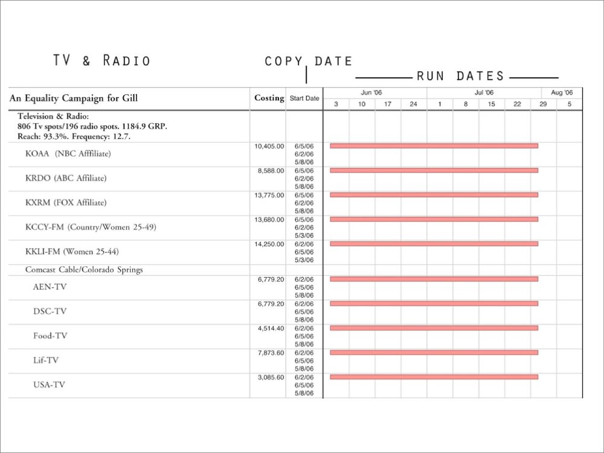Screen dimensions: 604x453
Task: Click the 10,405.00 costing value
Action: click(x=269, y=146)
